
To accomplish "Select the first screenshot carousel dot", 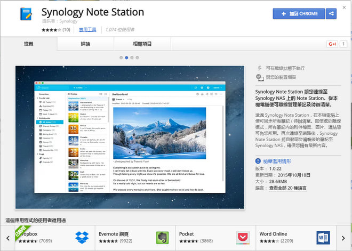I will coord(121,58).
